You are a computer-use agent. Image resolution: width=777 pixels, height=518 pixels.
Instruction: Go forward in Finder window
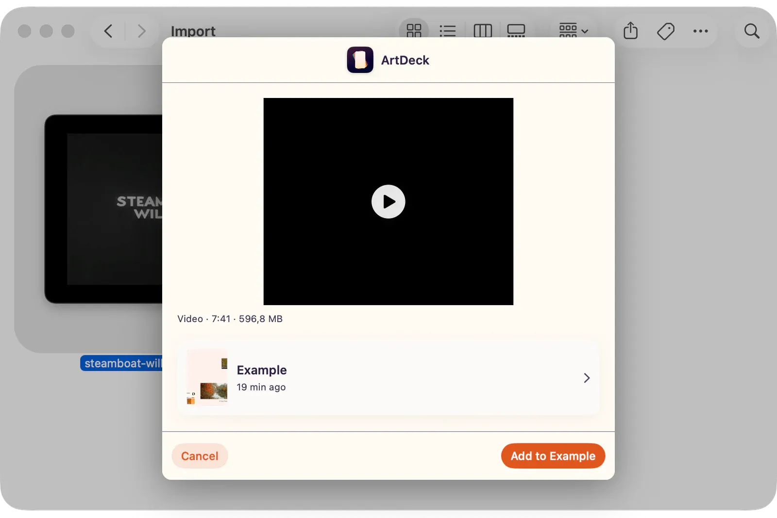tap(141, 31)
